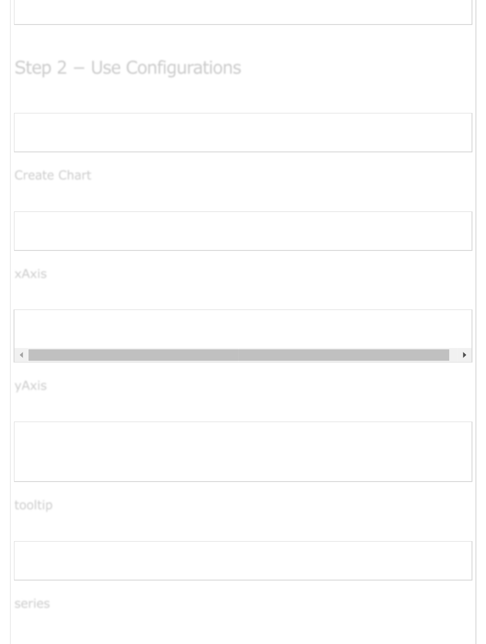The image size is (486, 644).
Task: Click the right arrow of the horizontal scrollbar
Action: pos(464,355)
